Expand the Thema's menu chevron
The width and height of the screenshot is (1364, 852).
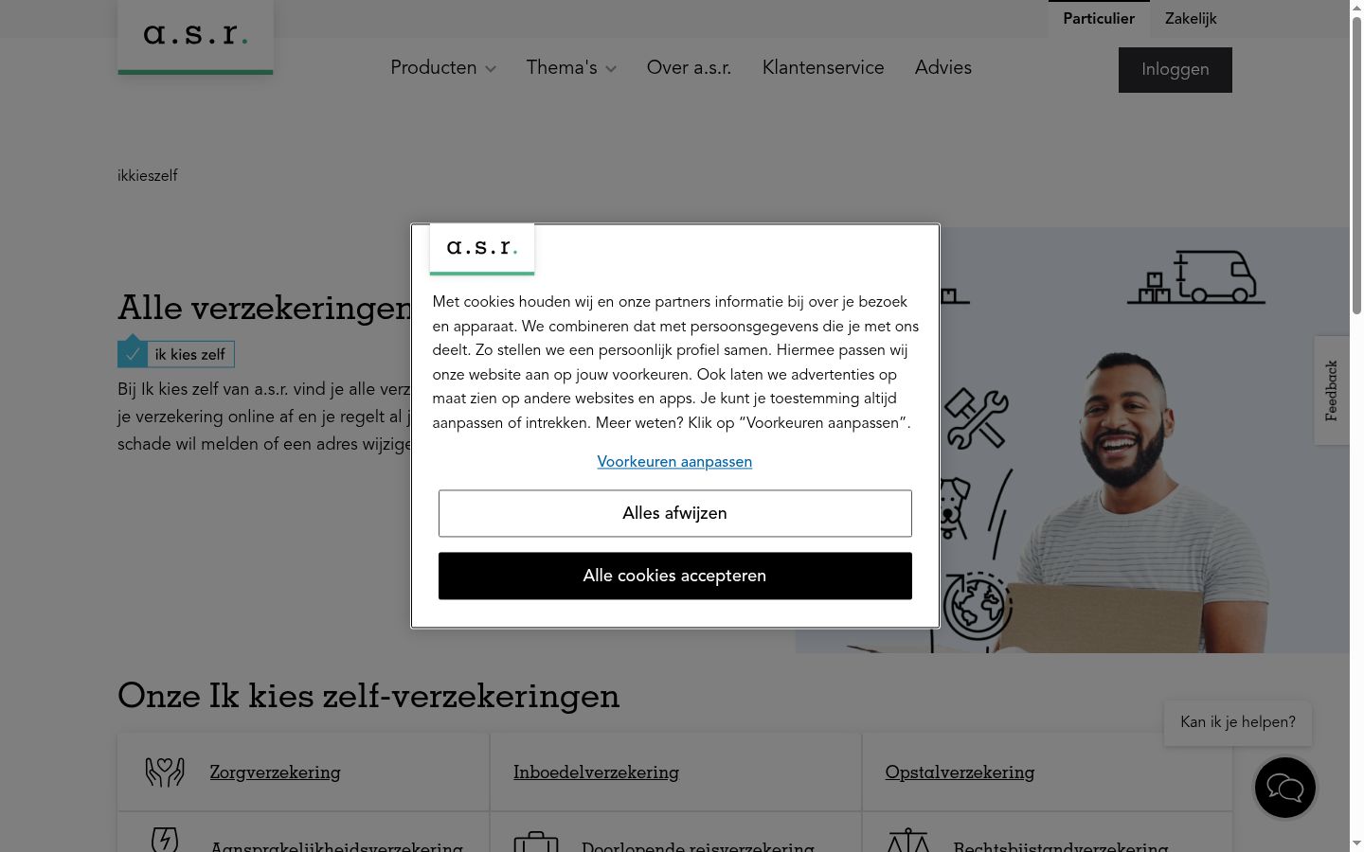coord(611,69)
